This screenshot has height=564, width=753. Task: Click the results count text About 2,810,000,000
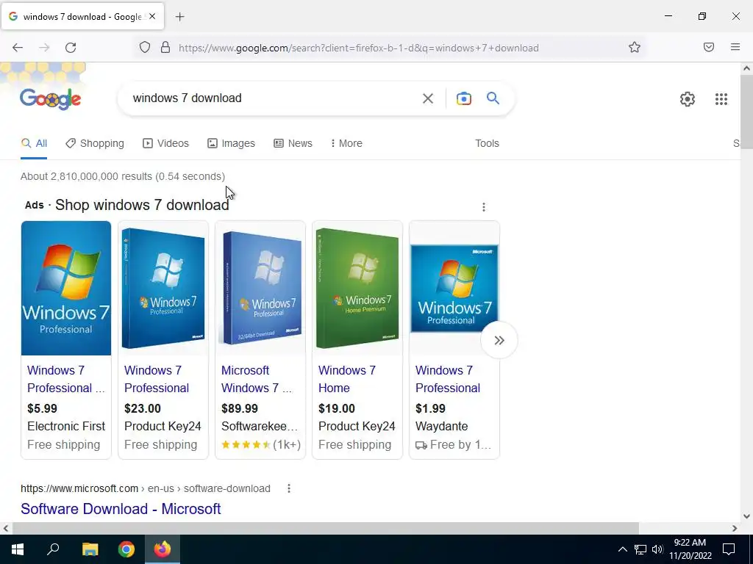123,176
